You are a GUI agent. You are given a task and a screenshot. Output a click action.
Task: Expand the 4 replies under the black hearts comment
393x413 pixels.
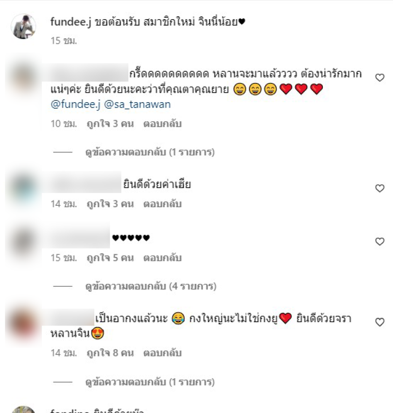151,286
